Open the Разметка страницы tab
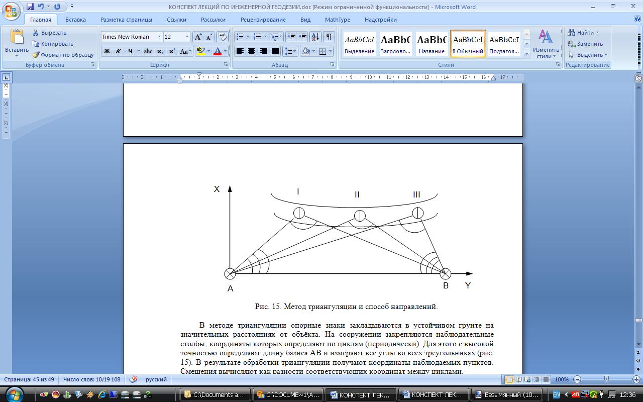The height and width of the screenshot is (402, 643). click(126, 20)
